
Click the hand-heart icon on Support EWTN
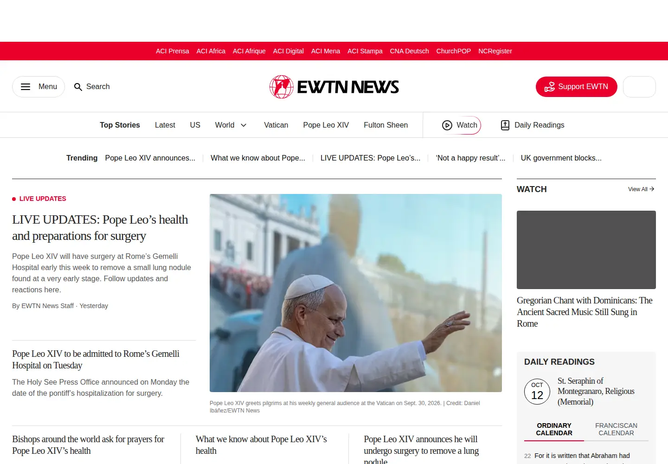point(550,87)
